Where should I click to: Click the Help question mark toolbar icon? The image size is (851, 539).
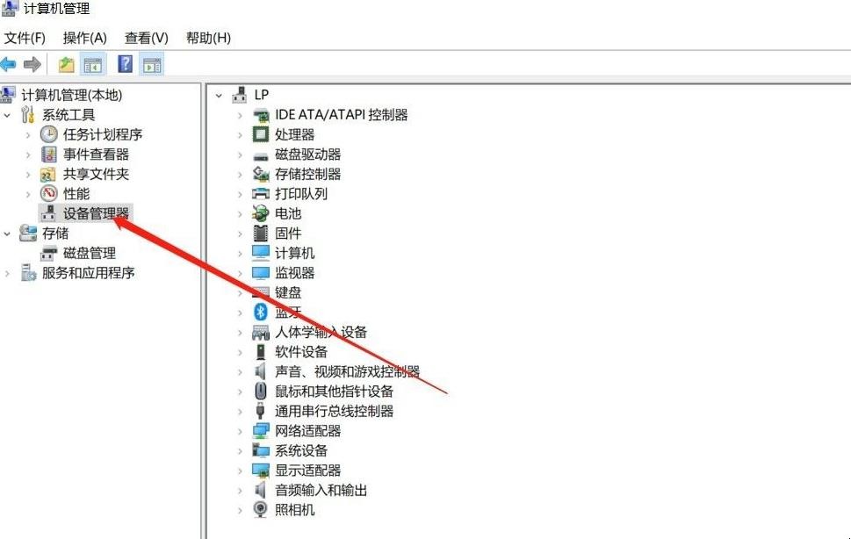[x=126, y=65]
